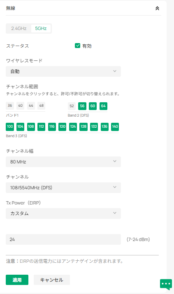Select the 5GHz tab

tap(41, 28)
